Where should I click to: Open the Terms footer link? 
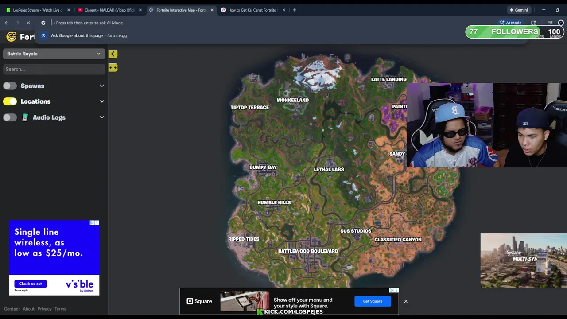(60, 309)
